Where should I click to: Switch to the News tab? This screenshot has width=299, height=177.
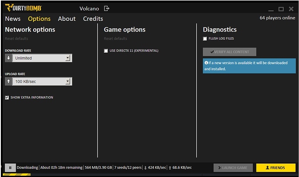[x=13, y=19]
